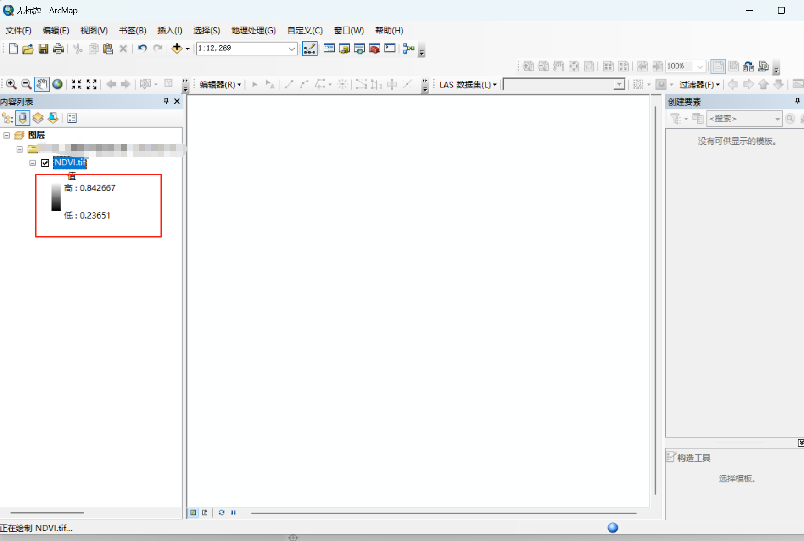Click List By Source in content panel
This screenshot has width=804, height=541.
click(x=22, y=118)
